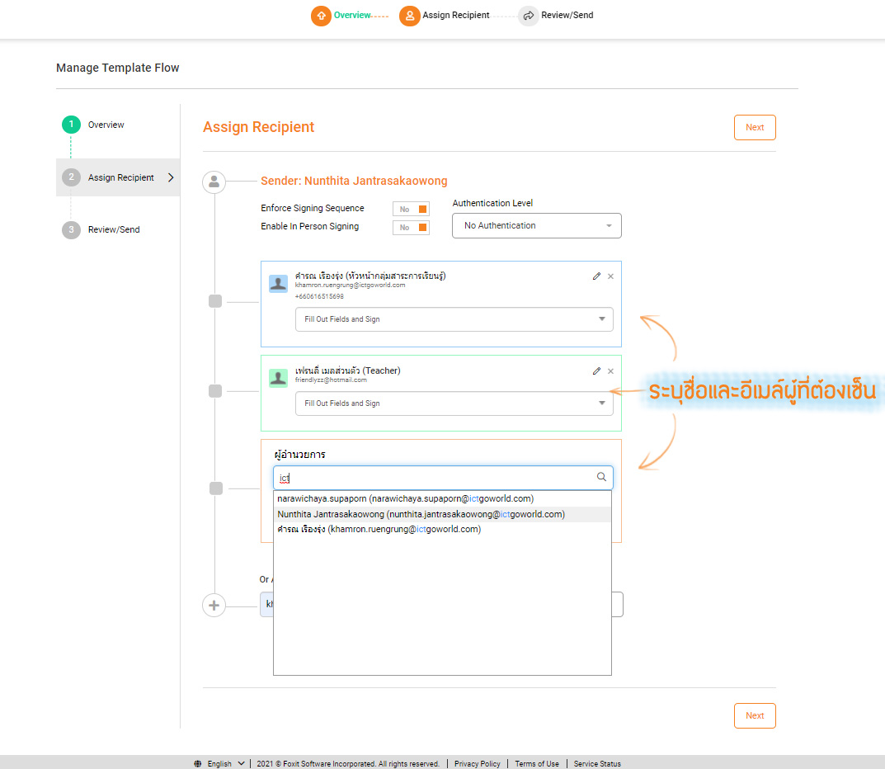Open the English language dropdown in footer
Image resolution: width=885 pixels, height=769 pixels.
[226, 763]
